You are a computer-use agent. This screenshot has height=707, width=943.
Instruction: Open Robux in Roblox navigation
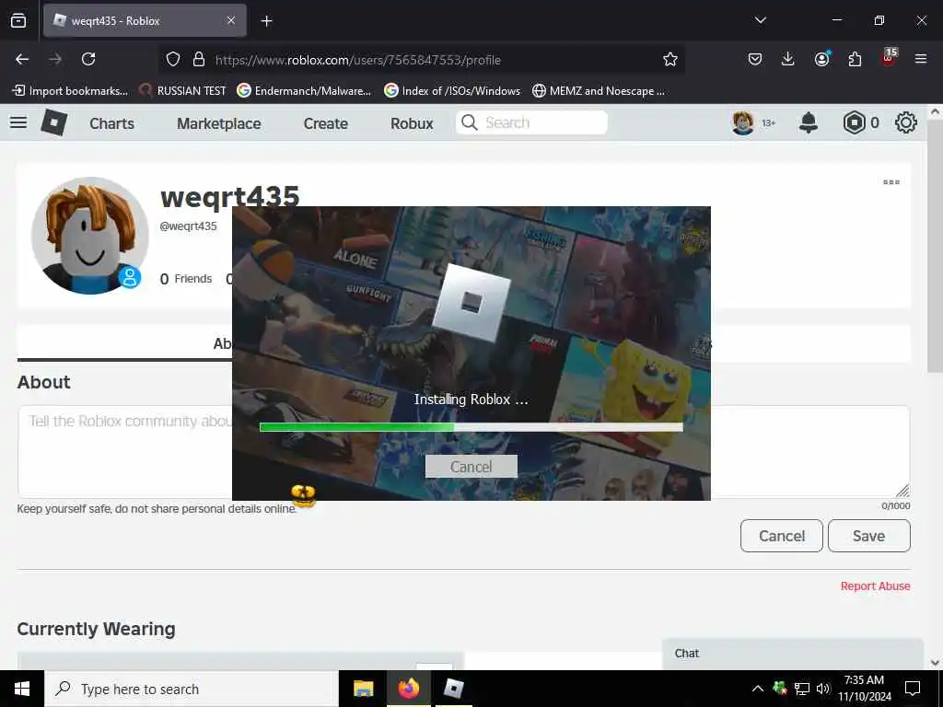point(412,123)
